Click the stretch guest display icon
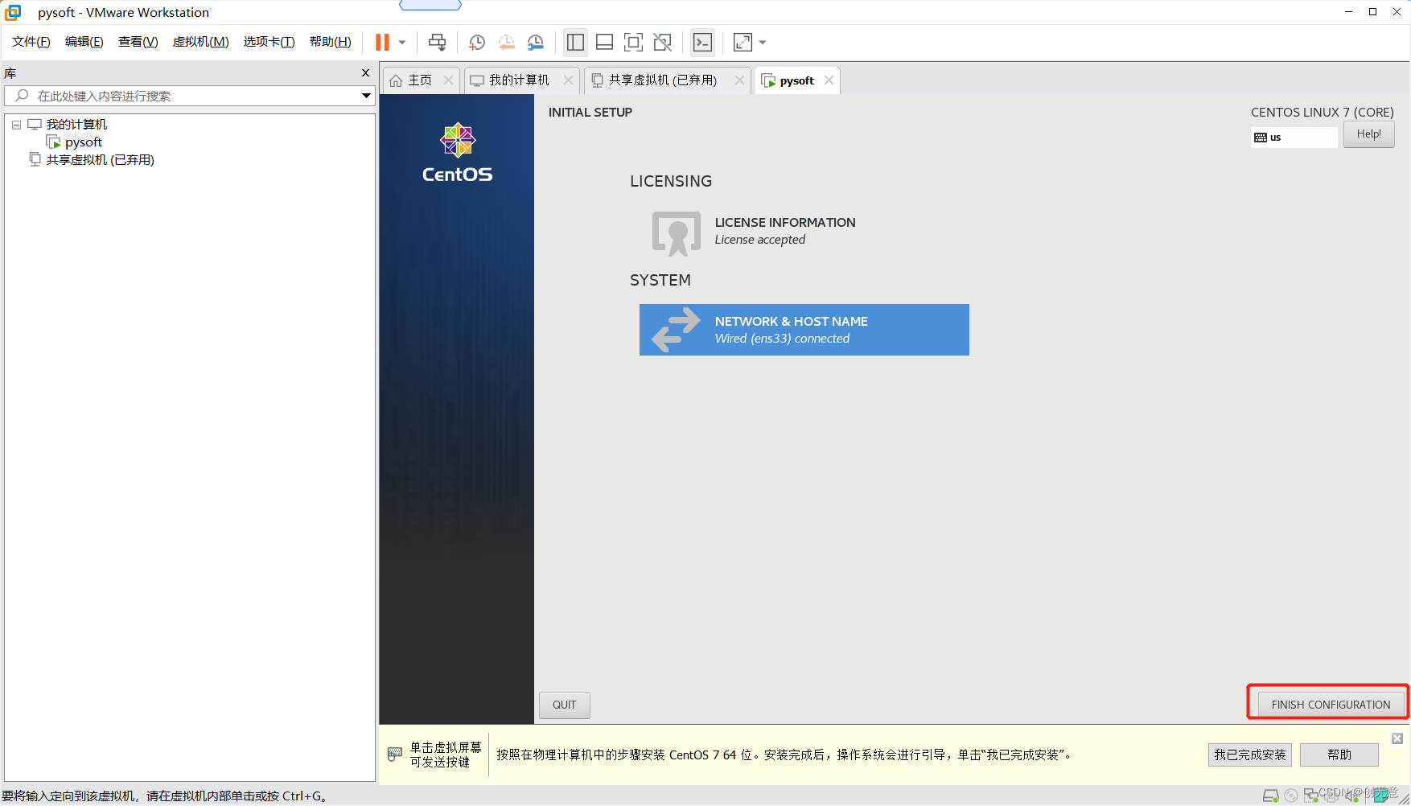The width and height of the screenshot is (1411, 806). [x=743, y=42]
